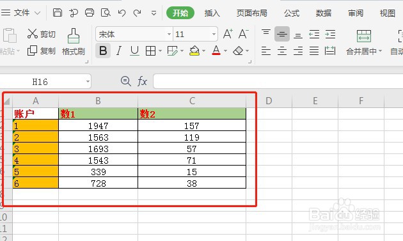Viewport: 403px width, 241px height.
Task: Click the justify alignment icon
Action: pyautogui.click(x=314, y=51)
